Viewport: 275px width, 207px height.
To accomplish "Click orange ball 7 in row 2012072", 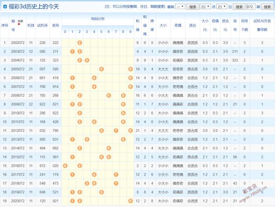I will [x=116, y=131].
